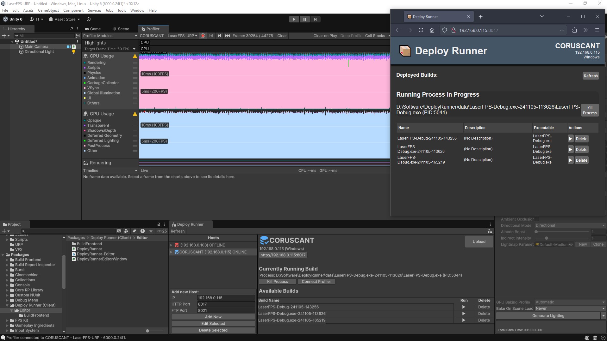Viewport: 607px width, 341px height.
Task: Upload a build to CORUSCANT
Action: tap(479, 242)
